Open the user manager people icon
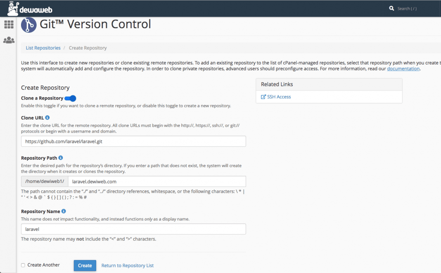 [x=9, y=40]
